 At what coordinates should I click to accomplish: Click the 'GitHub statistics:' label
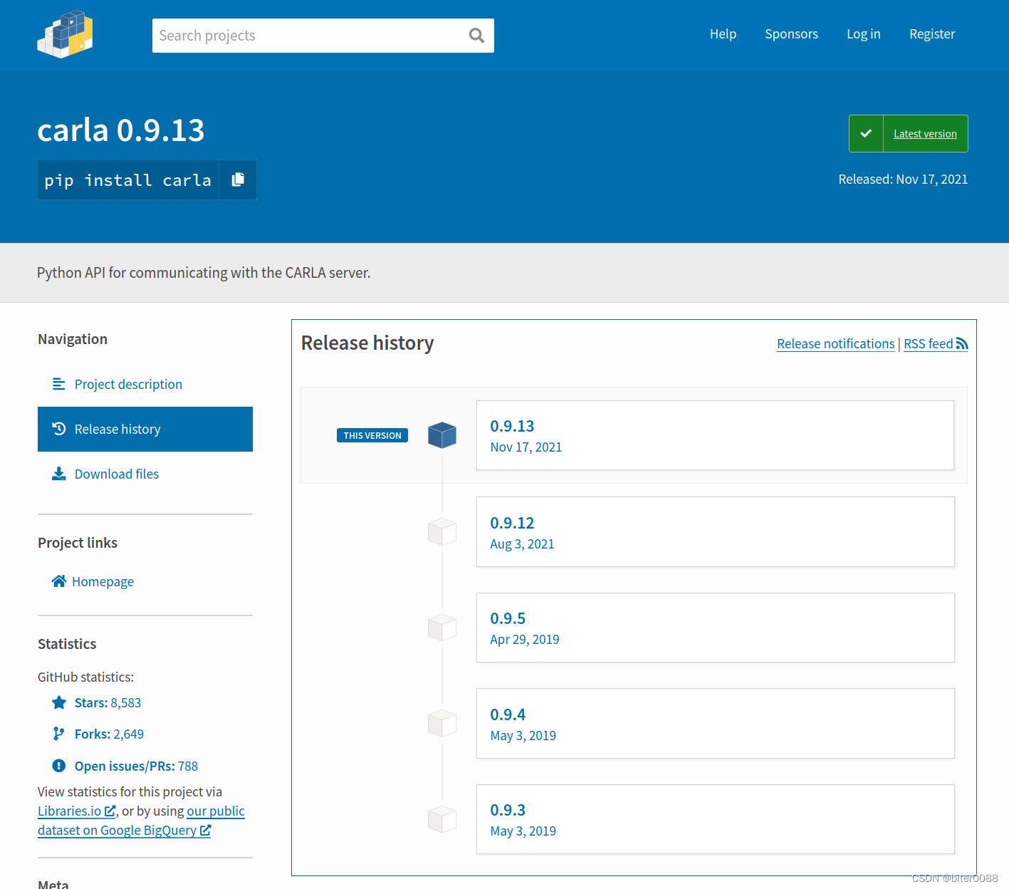pyautogui.click(x=85, y=677)
